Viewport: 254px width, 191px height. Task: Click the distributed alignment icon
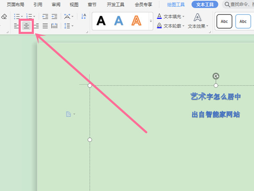(x=54, y=26)
